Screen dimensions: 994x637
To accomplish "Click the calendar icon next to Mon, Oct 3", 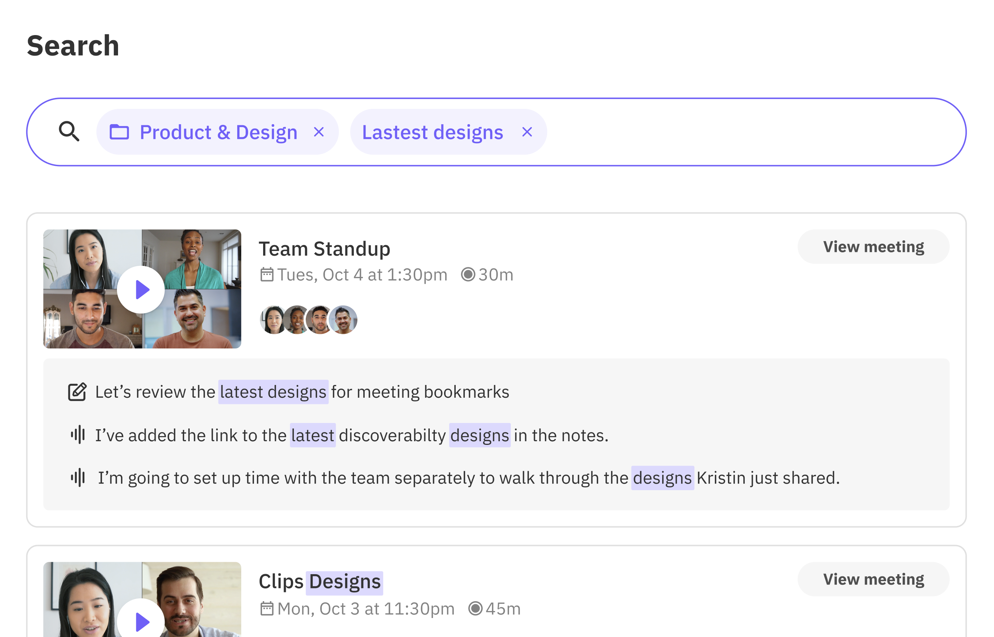I will tap(267, 609).
